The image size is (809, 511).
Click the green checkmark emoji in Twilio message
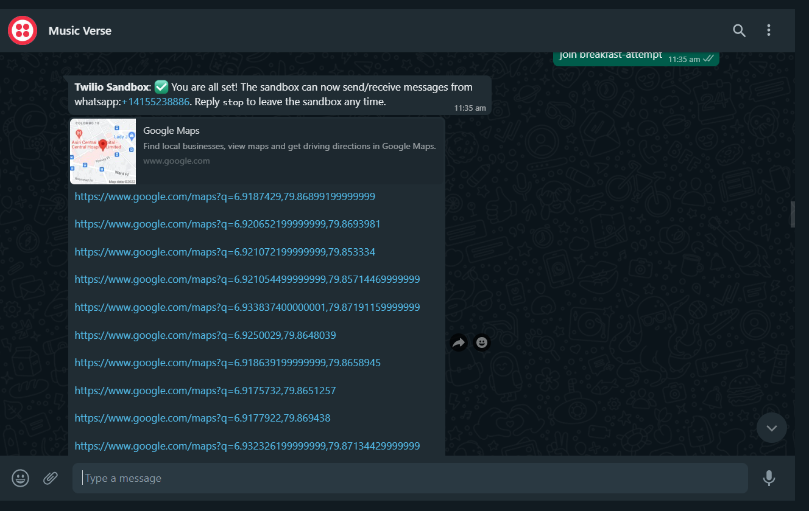click(161, 87)
